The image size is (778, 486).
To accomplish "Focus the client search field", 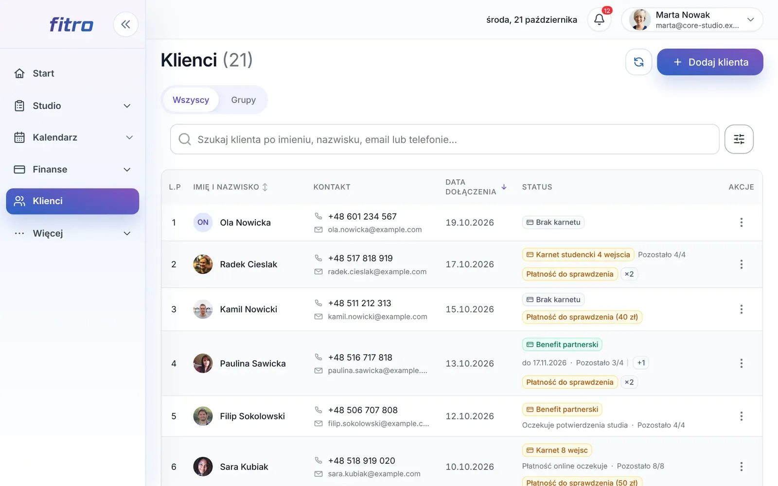I will click(444, 139).
